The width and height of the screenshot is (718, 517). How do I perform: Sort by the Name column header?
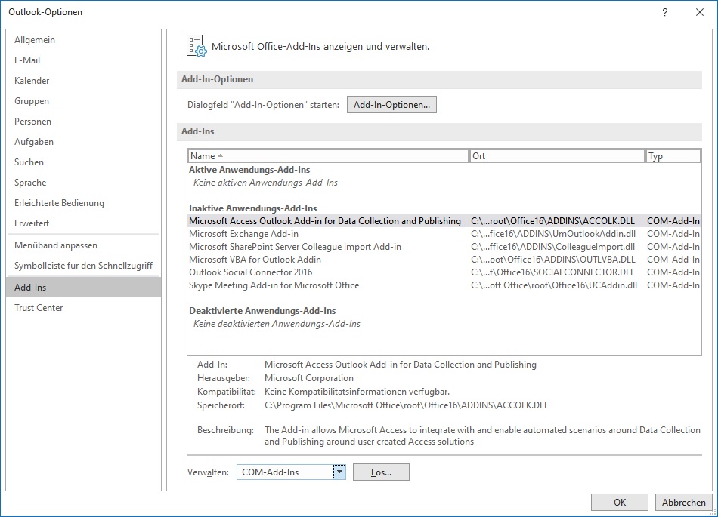tap(328, 156)
